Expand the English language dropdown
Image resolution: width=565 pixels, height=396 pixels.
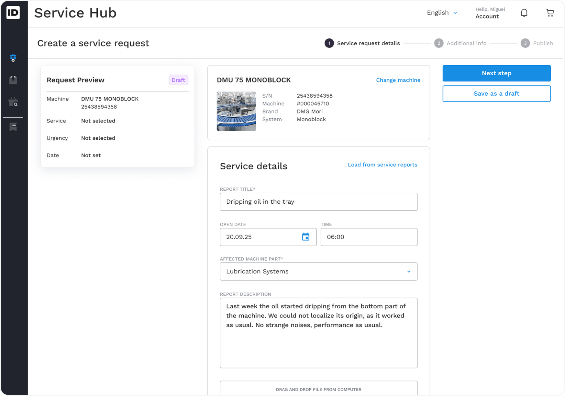point(442,13)
